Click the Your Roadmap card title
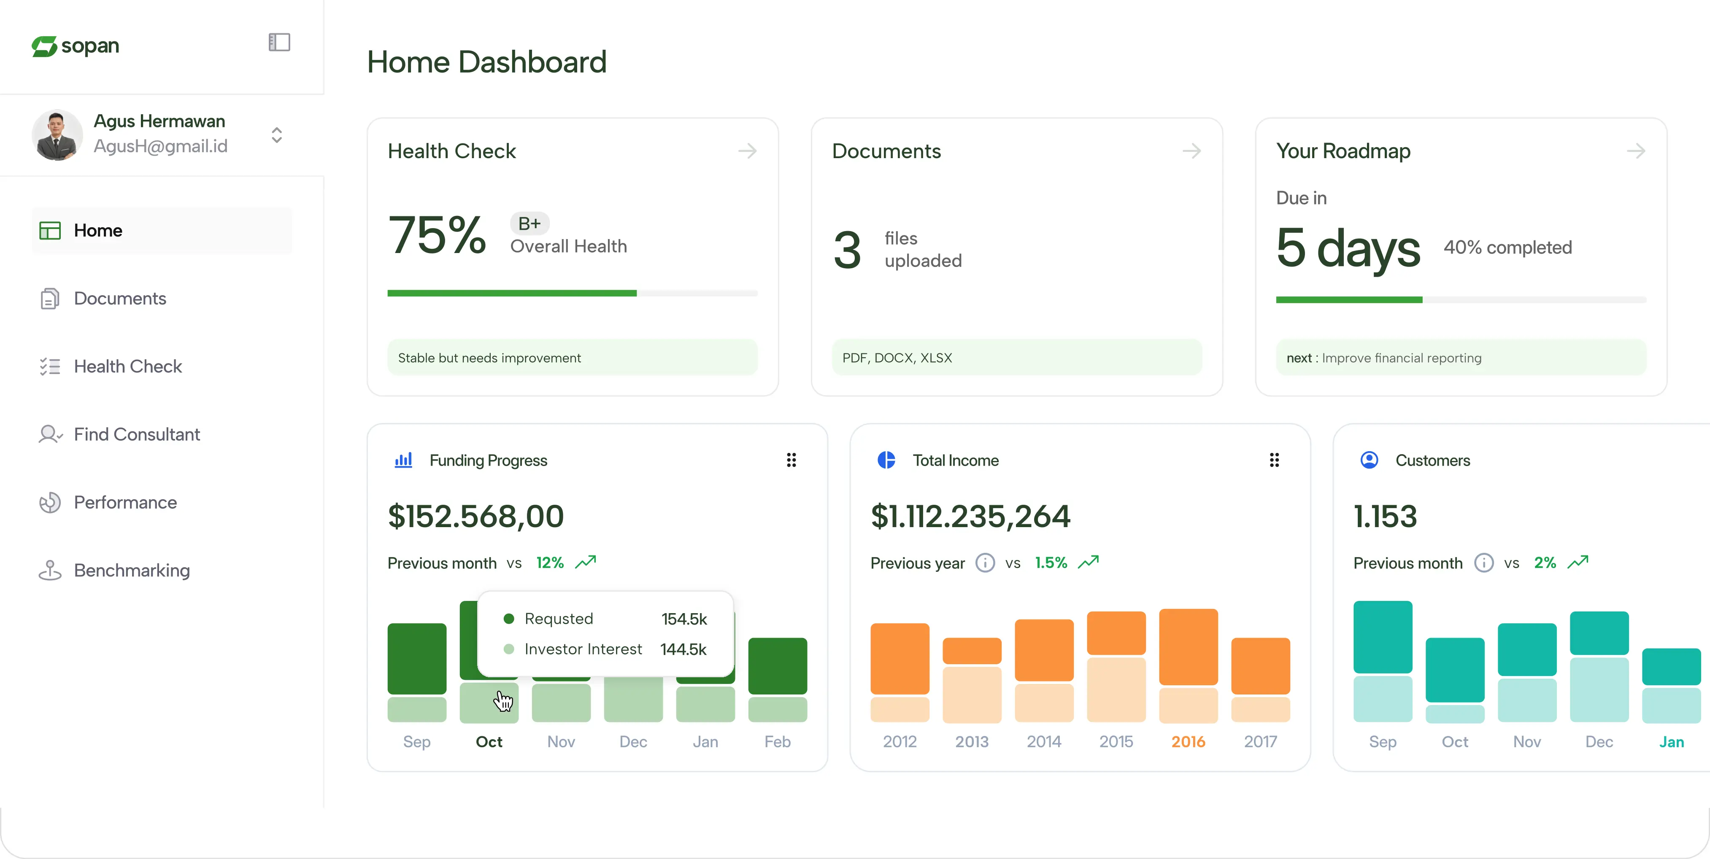This screenshot has height=859, width=1710. (1343, 151)
